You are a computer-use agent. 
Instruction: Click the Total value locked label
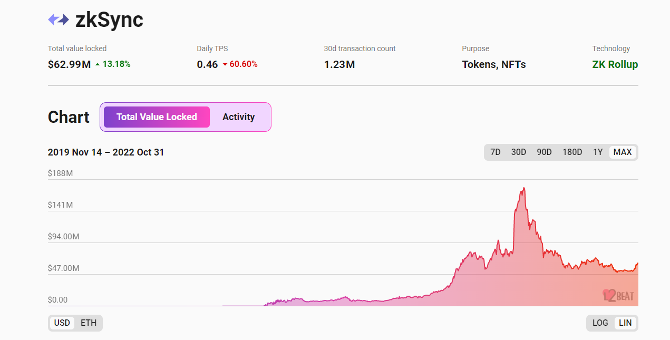(77, 48)
